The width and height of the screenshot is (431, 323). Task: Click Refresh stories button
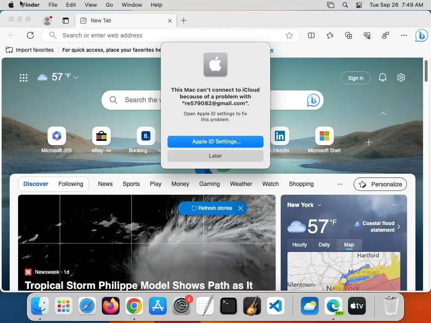[x=212, y=208]
